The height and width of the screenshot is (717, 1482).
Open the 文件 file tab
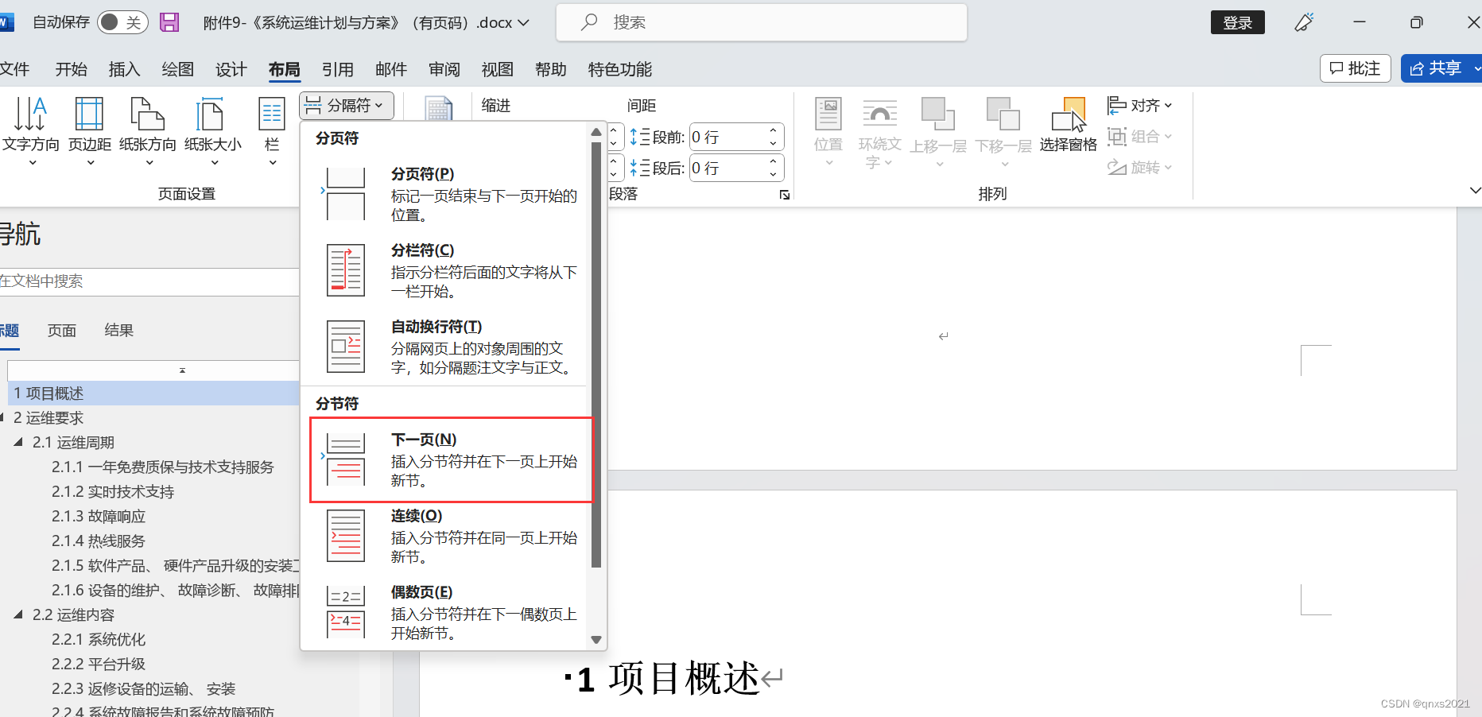click(14, 69)
